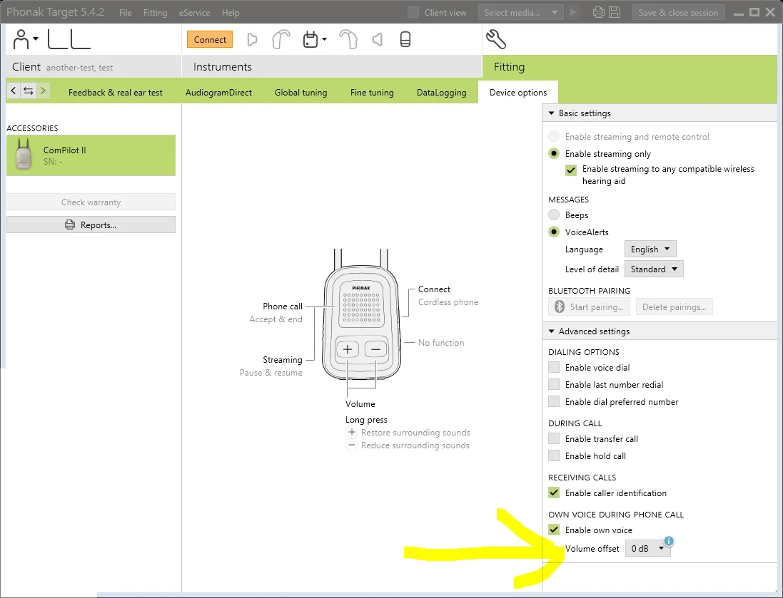Click the save floppy disk icon
The height and width of the screenshot is (598, 783).
(615, 12)
